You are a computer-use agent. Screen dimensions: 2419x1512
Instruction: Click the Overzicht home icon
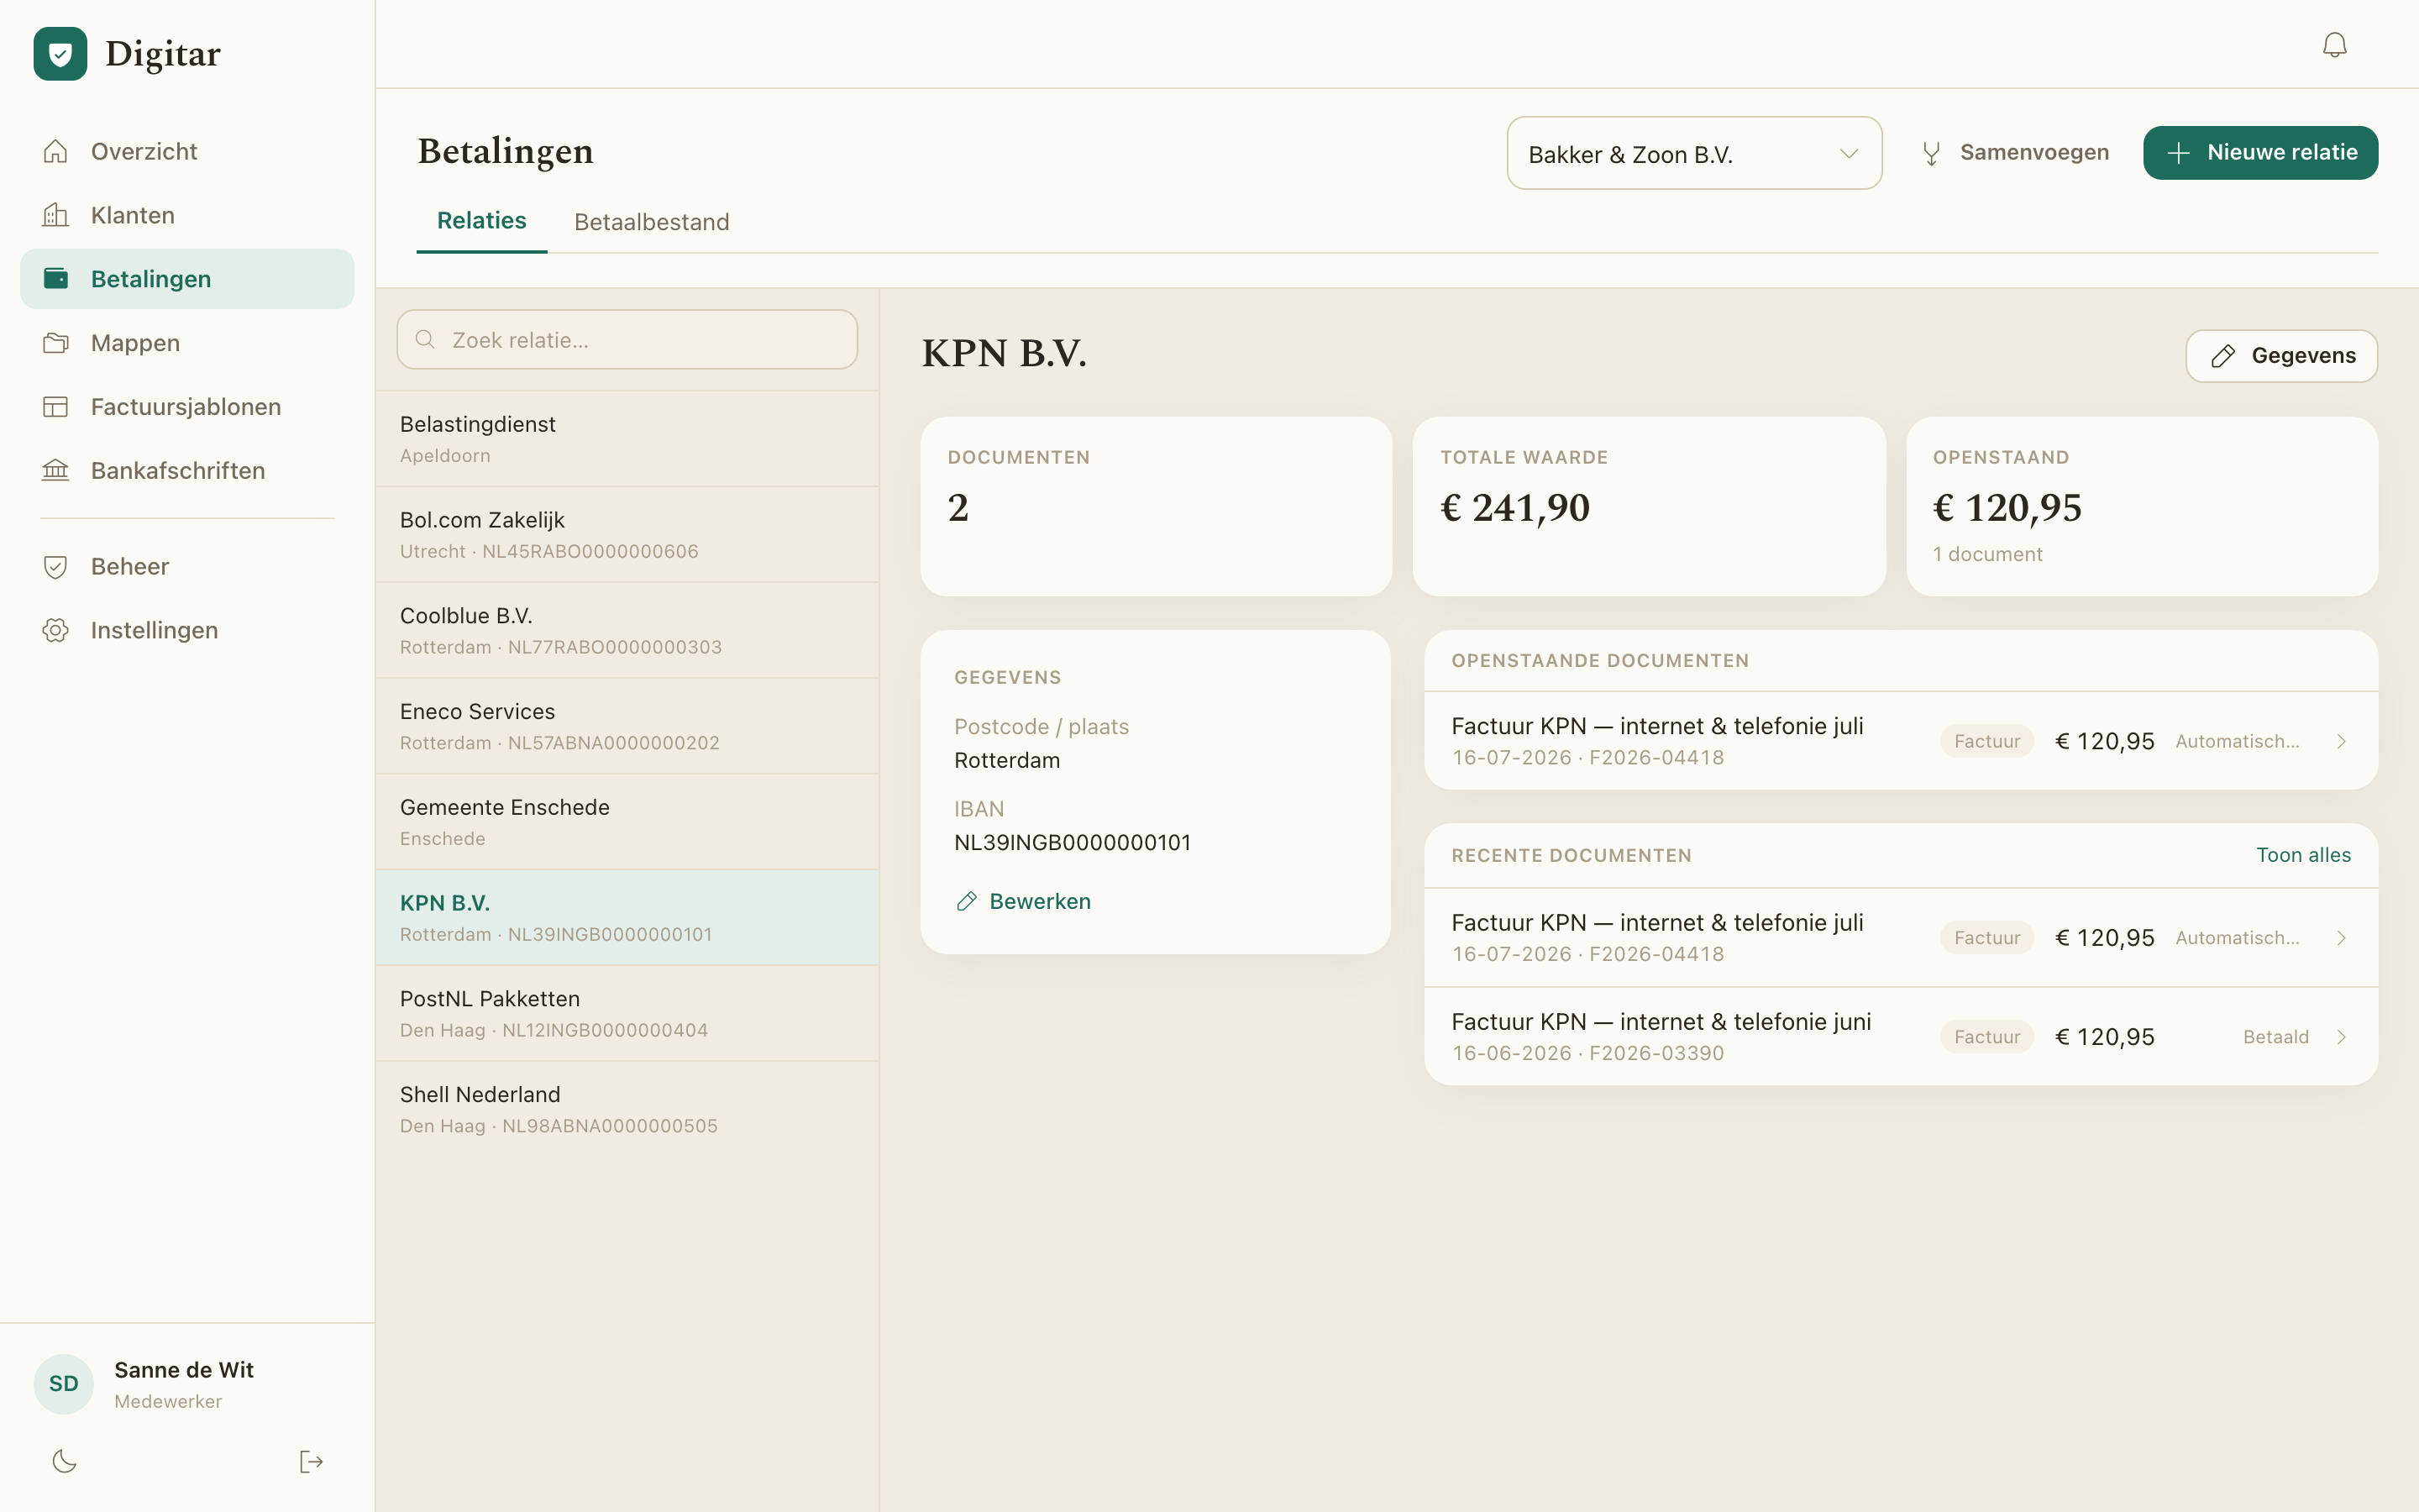[56, 151]
